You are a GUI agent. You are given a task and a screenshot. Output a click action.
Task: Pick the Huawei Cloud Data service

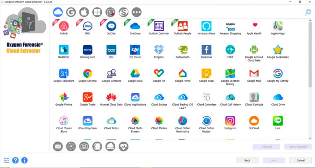[111, 97]
